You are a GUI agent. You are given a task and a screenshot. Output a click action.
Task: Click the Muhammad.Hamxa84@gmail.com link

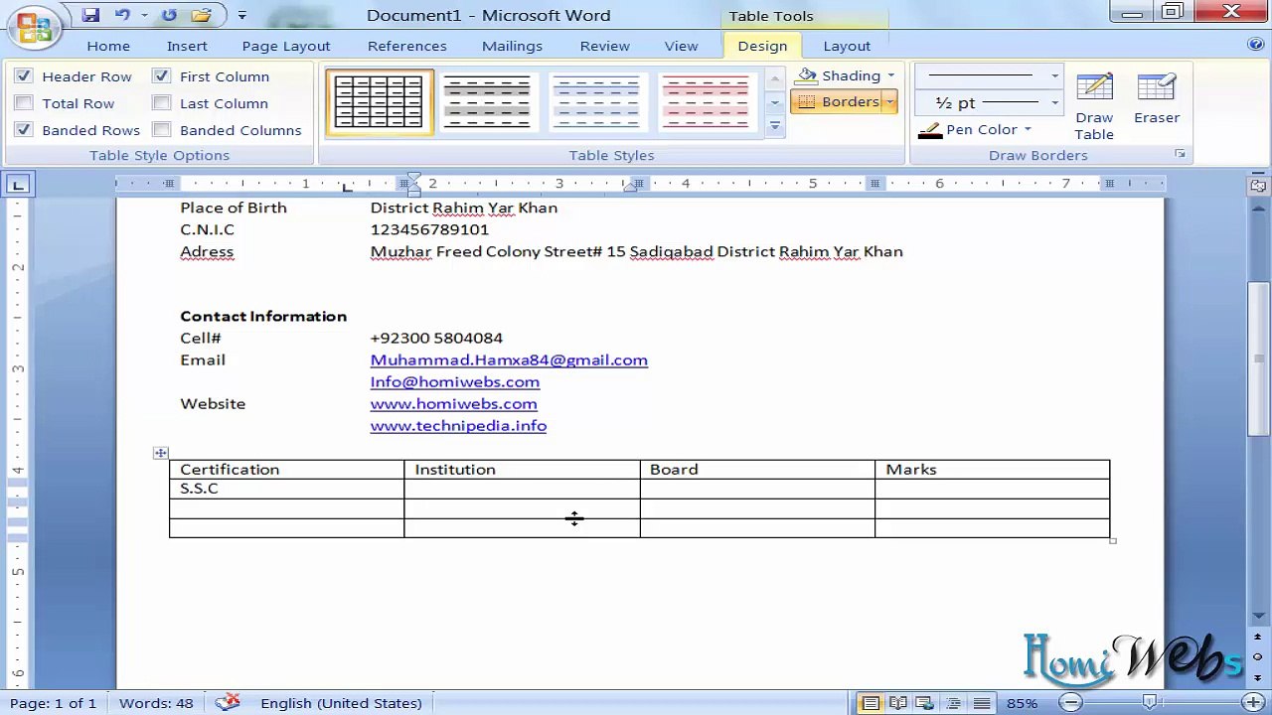pos(509,359)
